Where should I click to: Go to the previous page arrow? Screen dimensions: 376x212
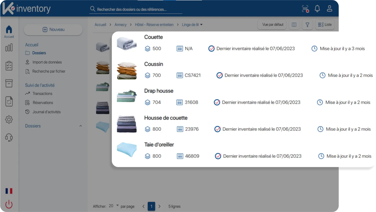[x=143, y=206]
